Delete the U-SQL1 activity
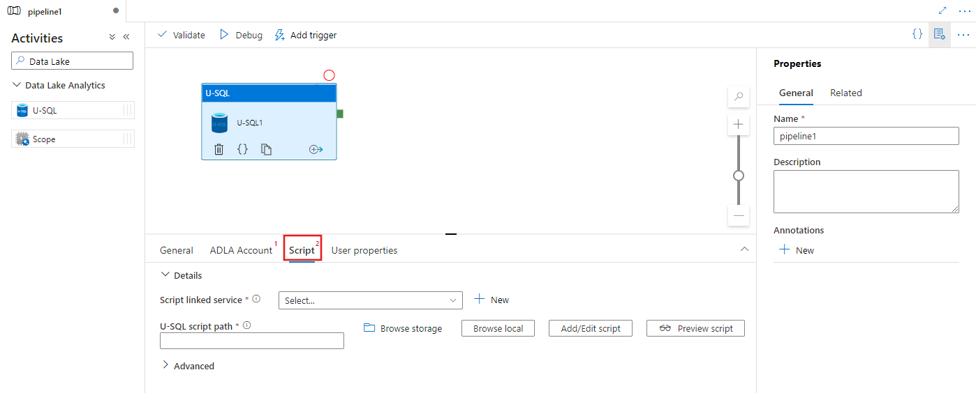The image size is (976, 393). click(219, 149)
